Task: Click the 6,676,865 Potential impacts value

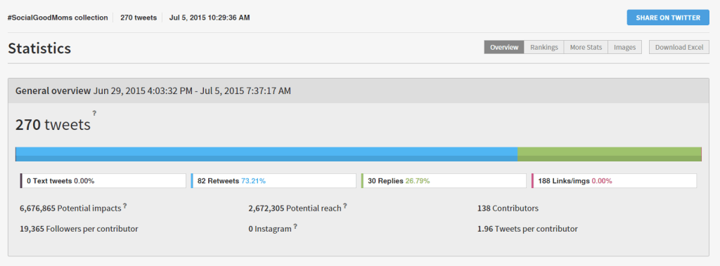Action: coord(70,208)
